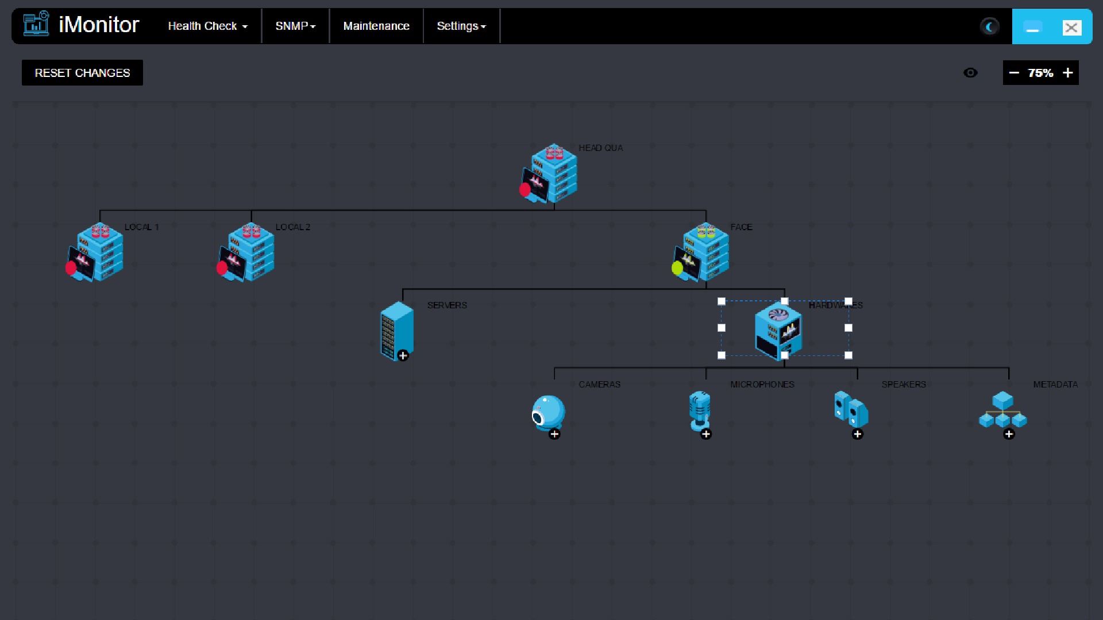The height and width of the screenshot is (620, 1103).
Task: Click the iMonitor logo icon
Action: [x=36, y=24]
